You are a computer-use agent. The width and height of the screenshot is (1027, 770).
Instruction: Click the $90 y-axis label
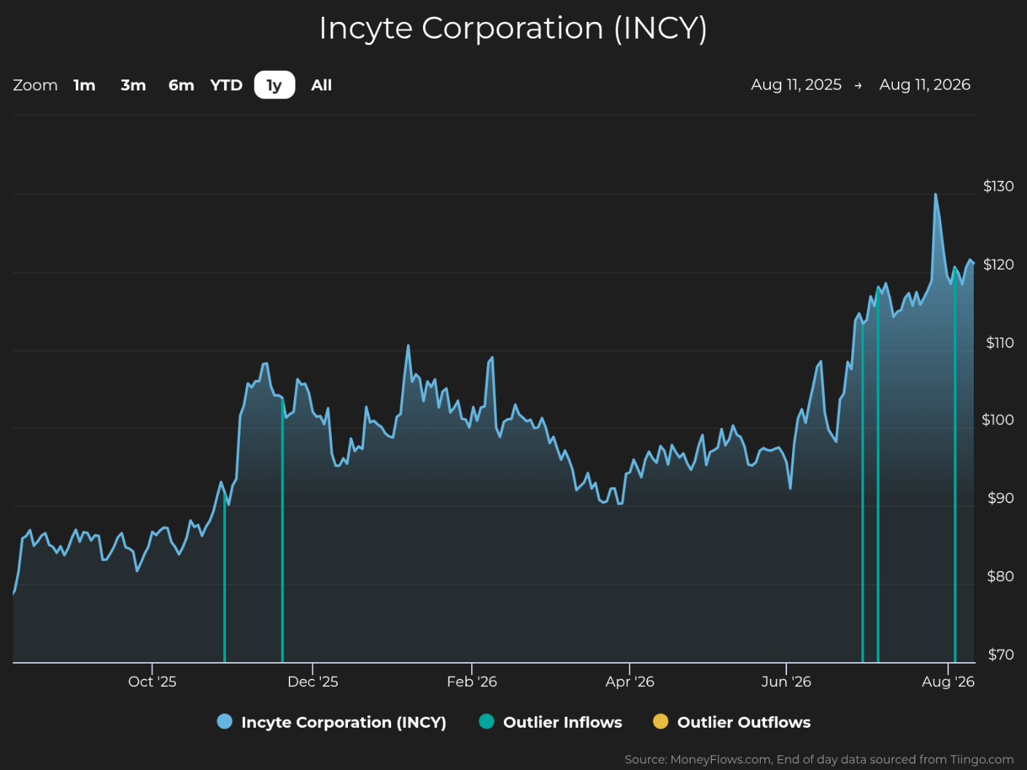(1001, 497)
